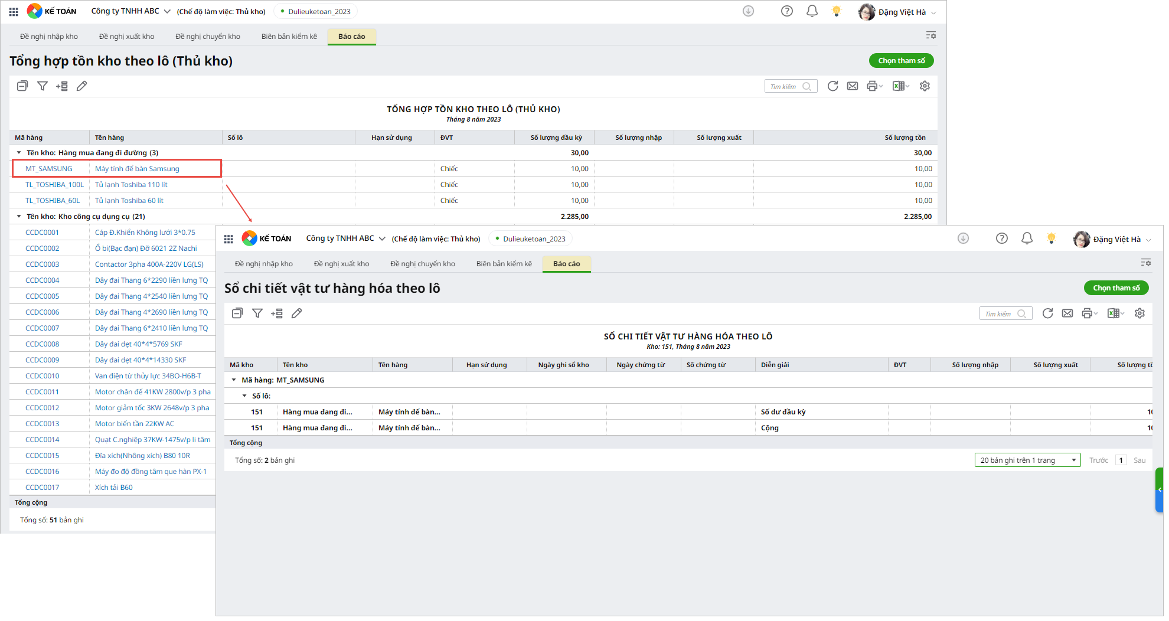Click the filter funnel icon in top report toolbar
The image size is (1169, 621).
(x=43, y=86)
